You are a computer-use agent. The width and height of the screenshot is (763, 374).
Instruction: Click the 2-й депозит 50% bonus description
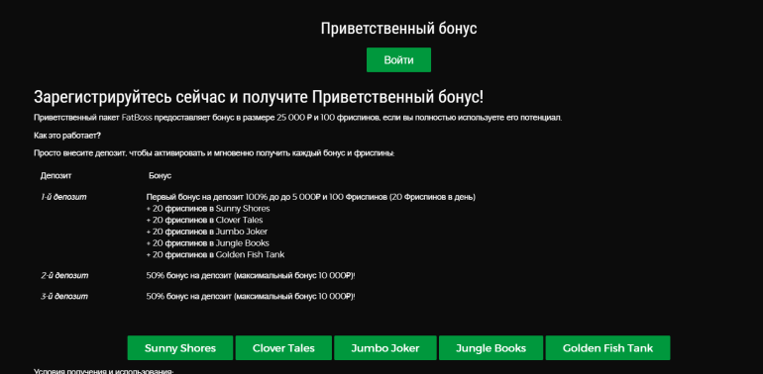point(251,275)
